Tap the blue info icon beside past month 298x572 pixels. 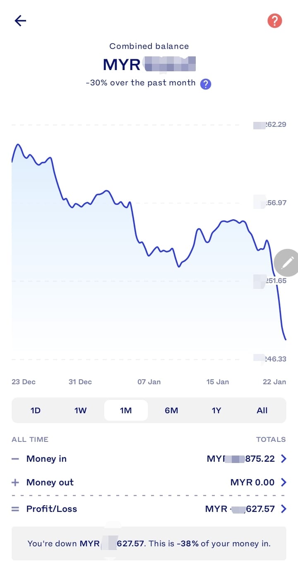(206, 84)
